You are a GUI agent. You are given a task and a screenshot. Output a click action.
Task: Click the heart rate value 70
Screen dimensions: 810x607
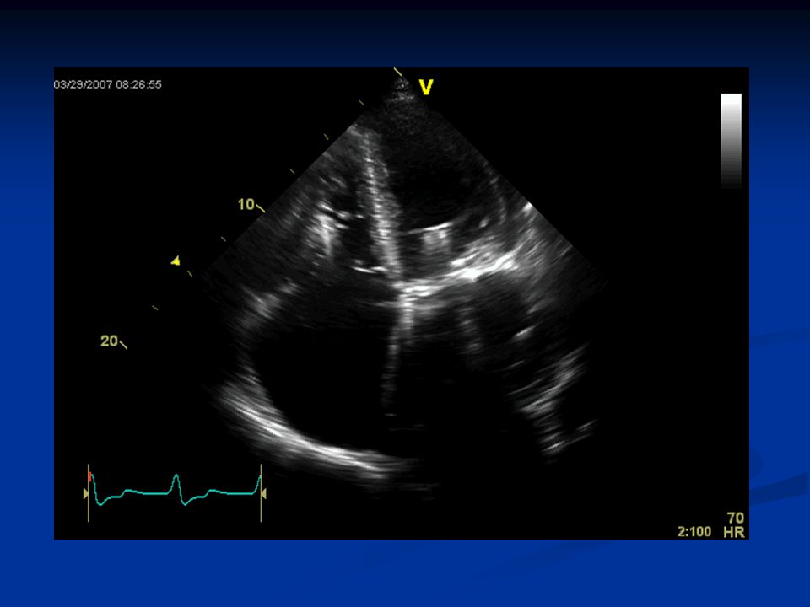click(x=736, y=518)
